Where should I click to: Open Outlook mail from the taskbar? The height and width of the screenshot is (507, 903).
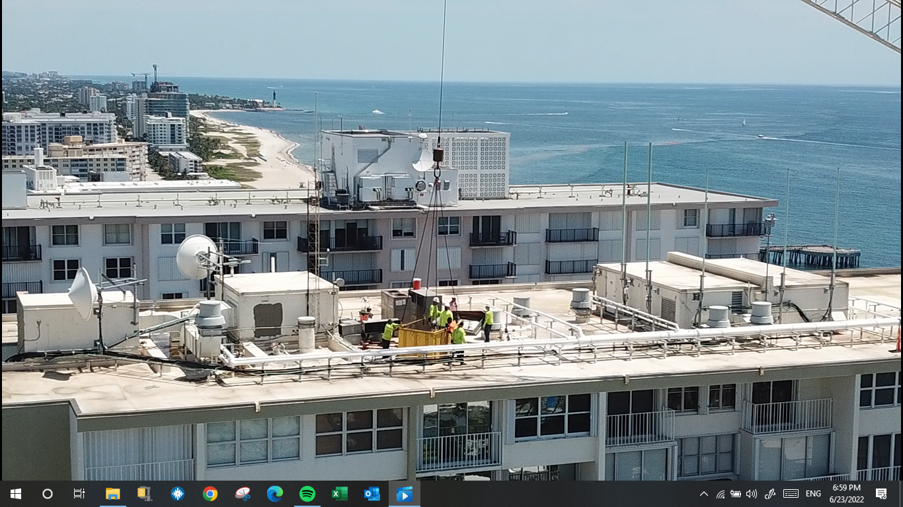pyautogui.click(x=372, y=494)
